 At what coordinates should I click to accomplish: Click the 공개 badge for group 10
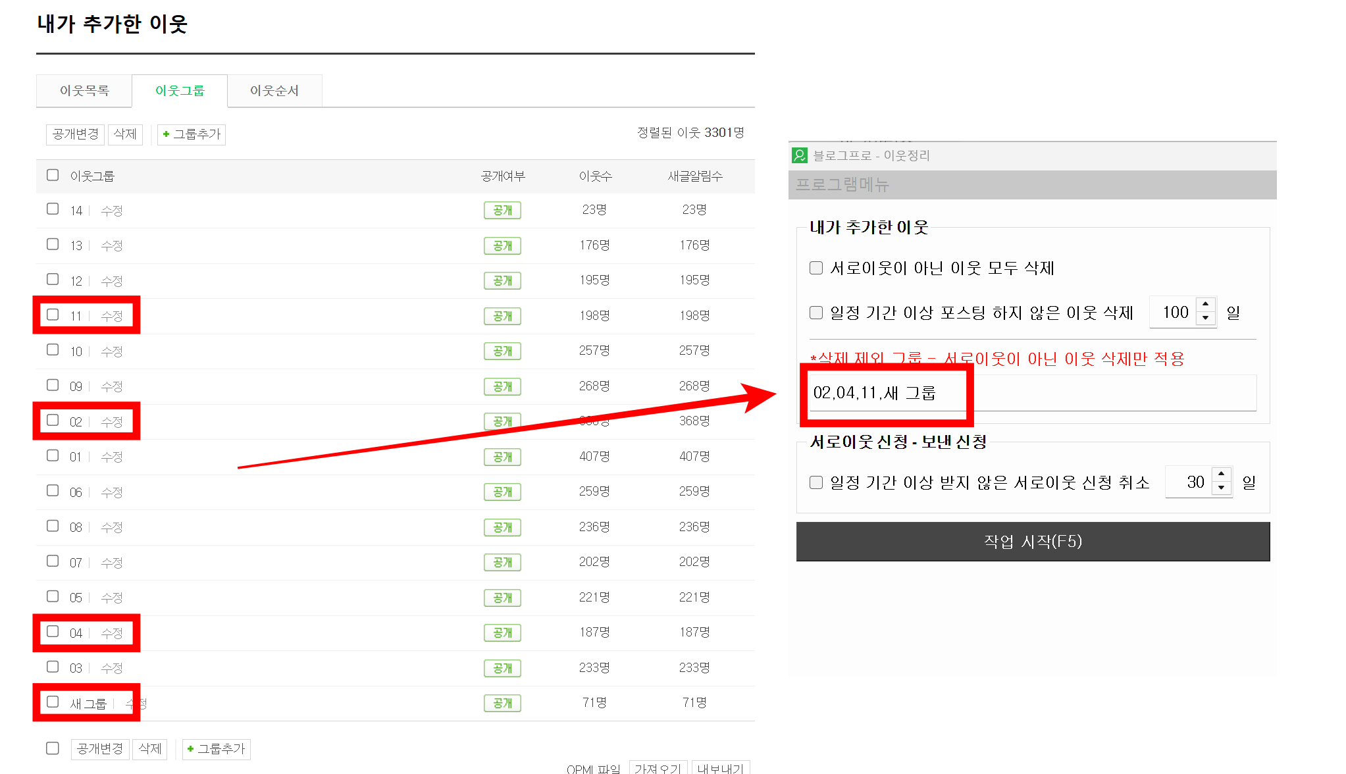click(x=502, y=351)
